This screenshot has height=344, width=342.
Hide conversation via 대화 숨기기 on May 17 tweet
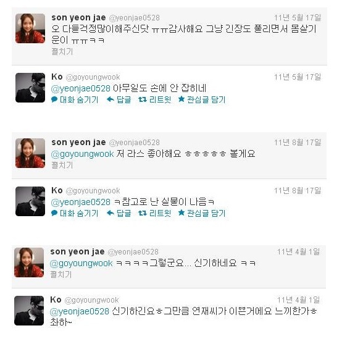[x=79, y=100]
